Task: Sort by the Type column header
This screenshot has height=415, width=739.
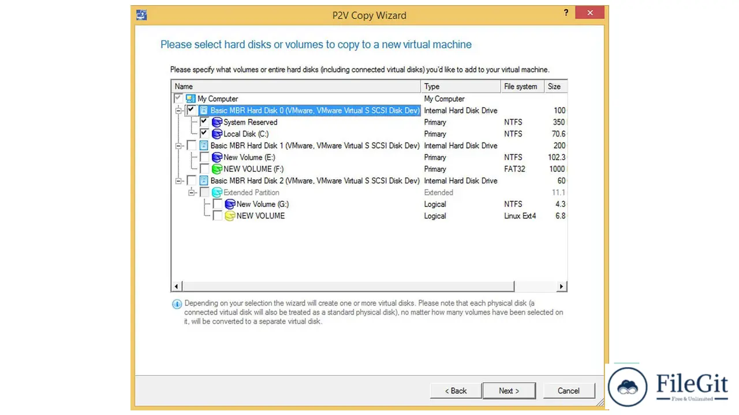Action: [x=461, y=86]
